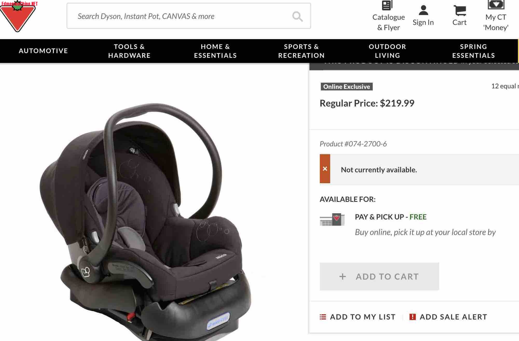
Task: Click the Add Sale Alert link
Action: (x=453, y=317)
